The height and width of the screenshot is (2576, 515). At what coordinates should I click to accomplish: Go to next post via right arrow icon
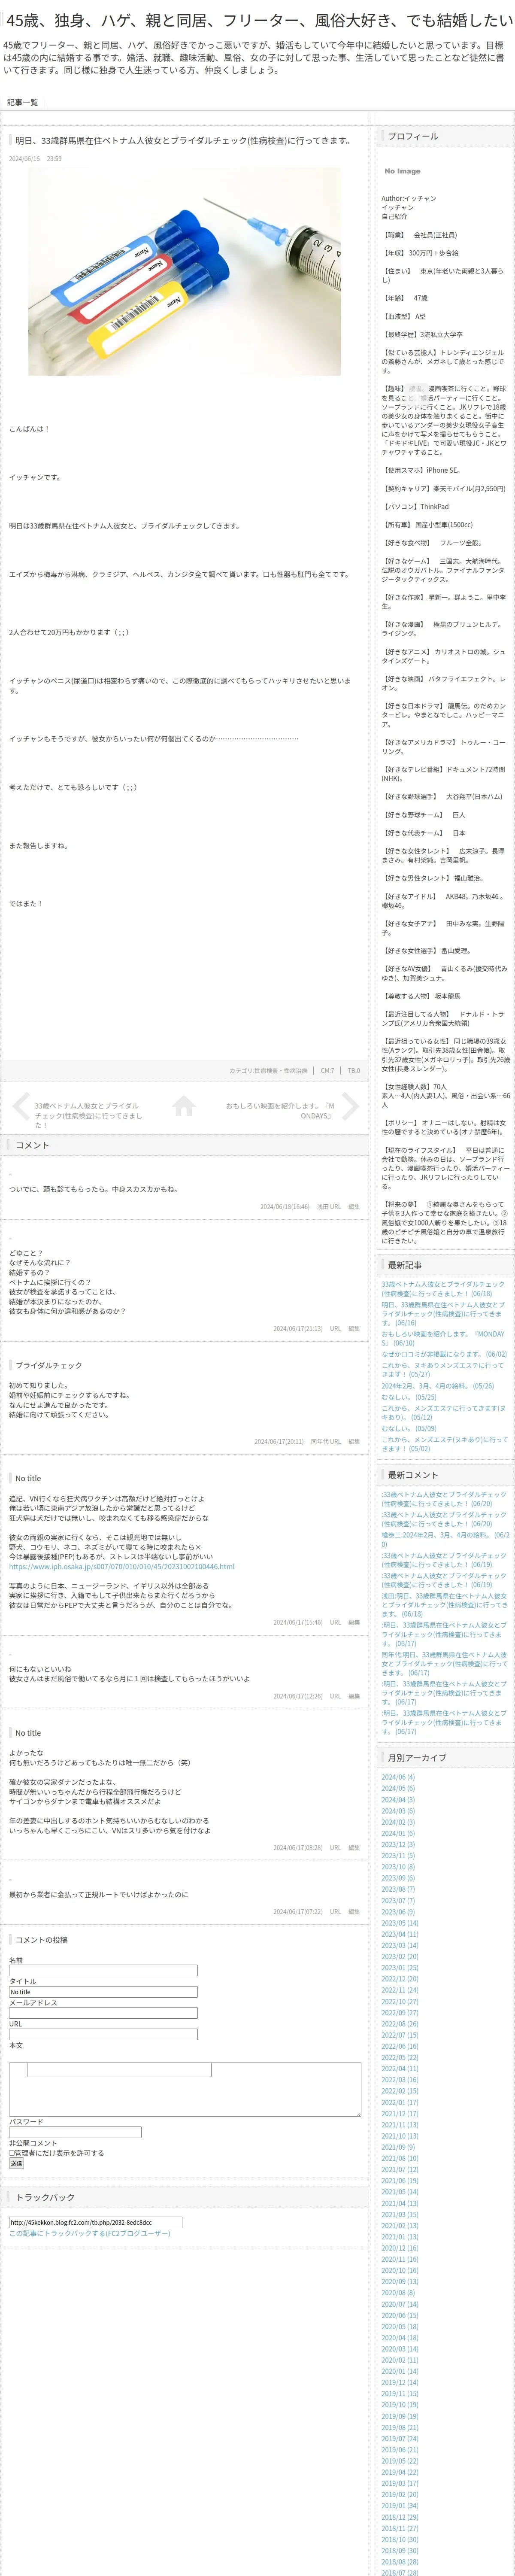[350, 1105]
